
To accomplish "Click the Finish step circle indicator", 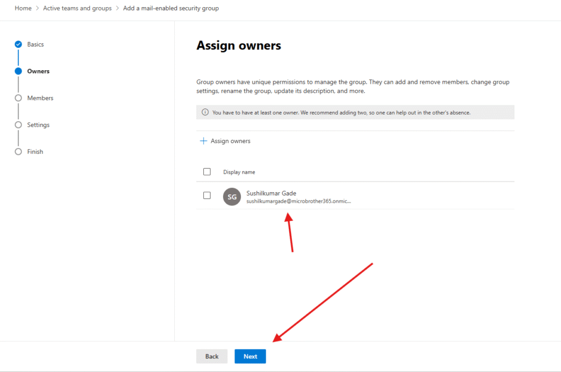I will coord(18,152).
